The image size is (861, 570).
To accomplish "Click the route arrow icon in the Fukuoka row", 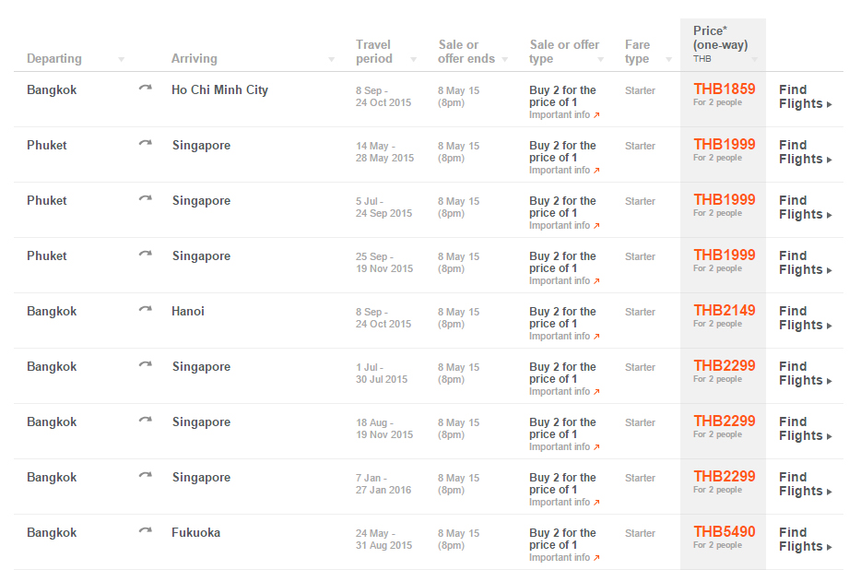I will tap(145, 531).
